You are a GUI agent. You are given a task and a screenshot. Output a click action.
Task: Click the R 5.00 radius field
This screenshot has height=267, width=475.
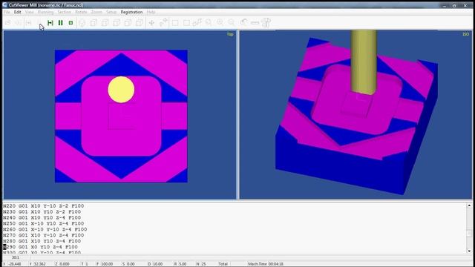point(180,264)
